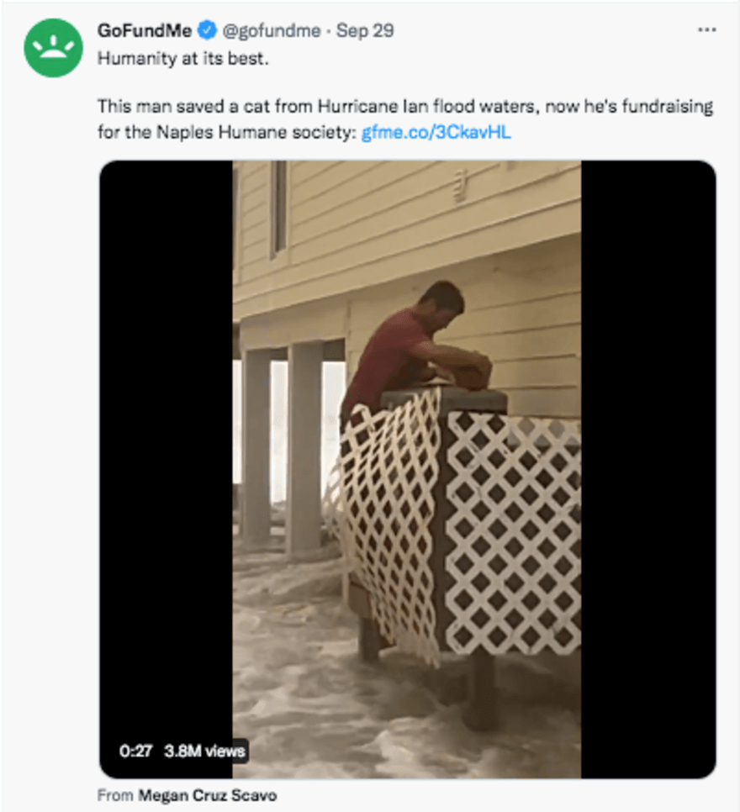Viewport: 740px width, 812px height.
Task: Open the GoFundMe profile avatar
Action: tap(53, 48)
